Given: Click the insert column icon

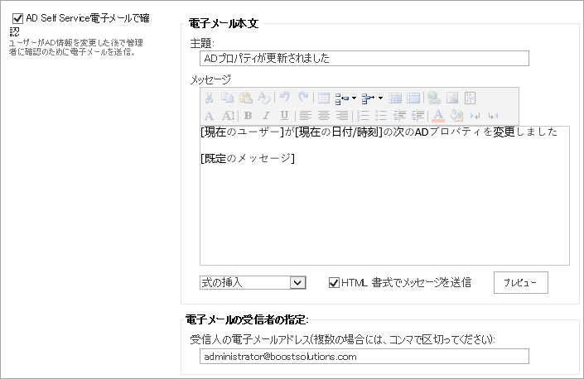Looking at the screenshot, I should (368, 98).
